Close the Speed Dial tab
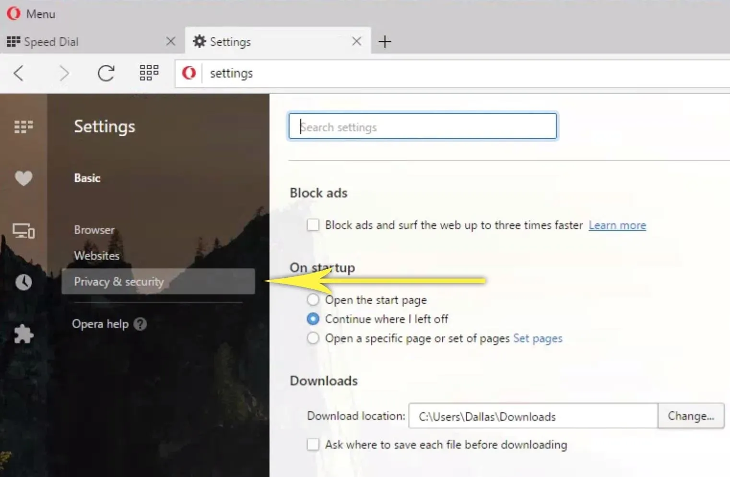Viewport: 730px width, 477px height. [x=171, y=41]
